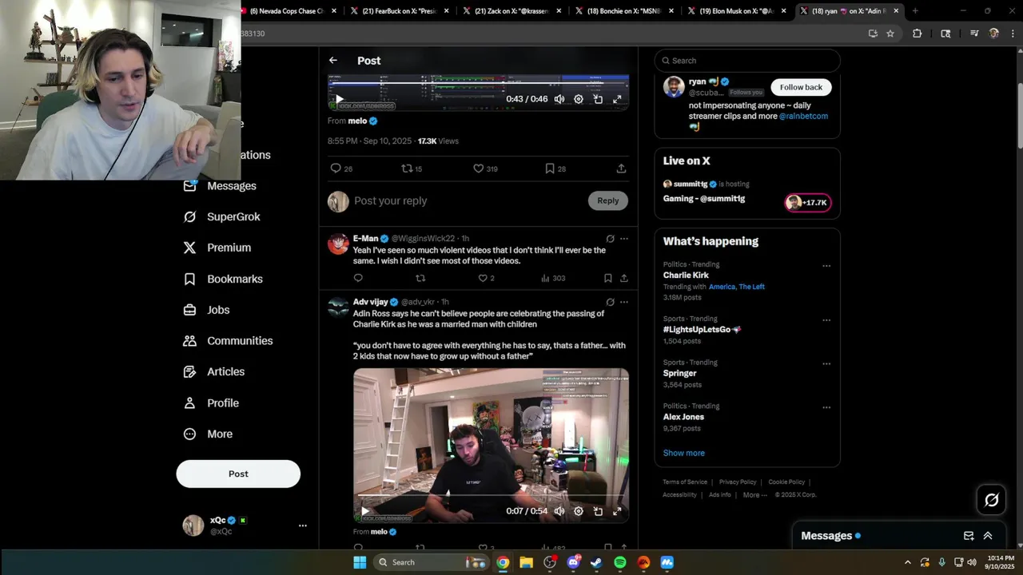Image resolution: width=1023 pixels, height=575 pixels.
Task: Bookmark the main post with 28 bookmarks
Action: tap(555, 169)
